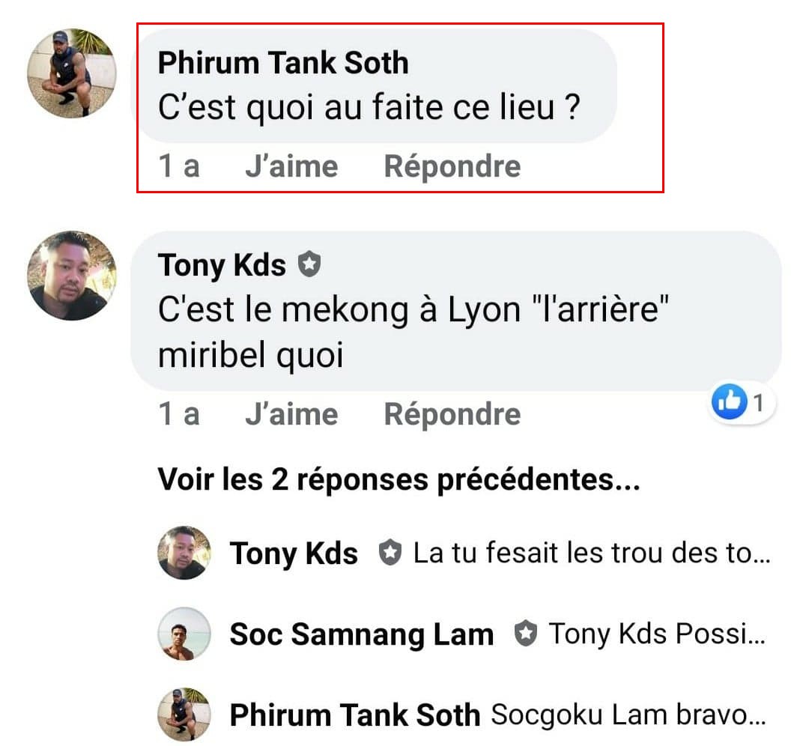This screenshot has height=746, width=809.
Task: Click the blue thumbs-up reaction icon
Action: (x=730, y=403)
